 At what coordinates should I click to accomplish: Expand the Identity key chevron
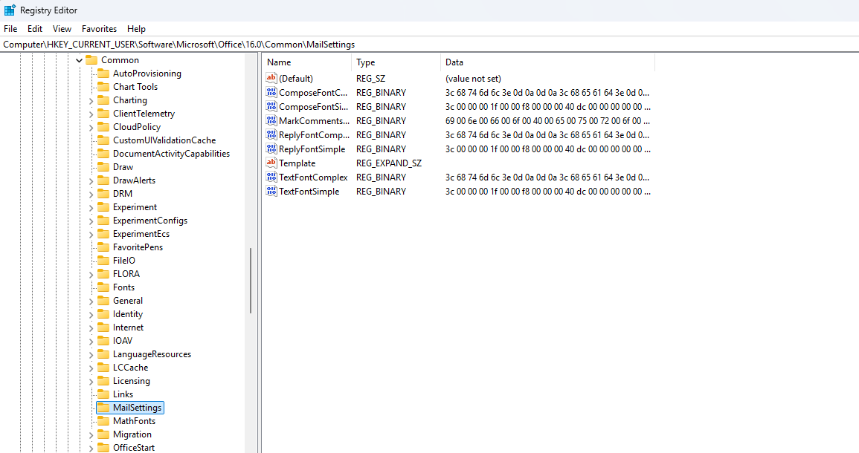(91, 314)
